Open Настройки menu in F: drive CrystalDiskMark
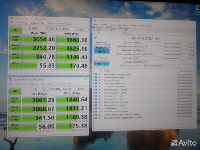 point(22,23)
